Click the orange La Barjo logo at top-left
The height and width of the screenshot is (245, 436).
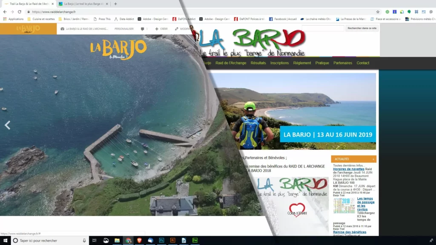[28, 29]
